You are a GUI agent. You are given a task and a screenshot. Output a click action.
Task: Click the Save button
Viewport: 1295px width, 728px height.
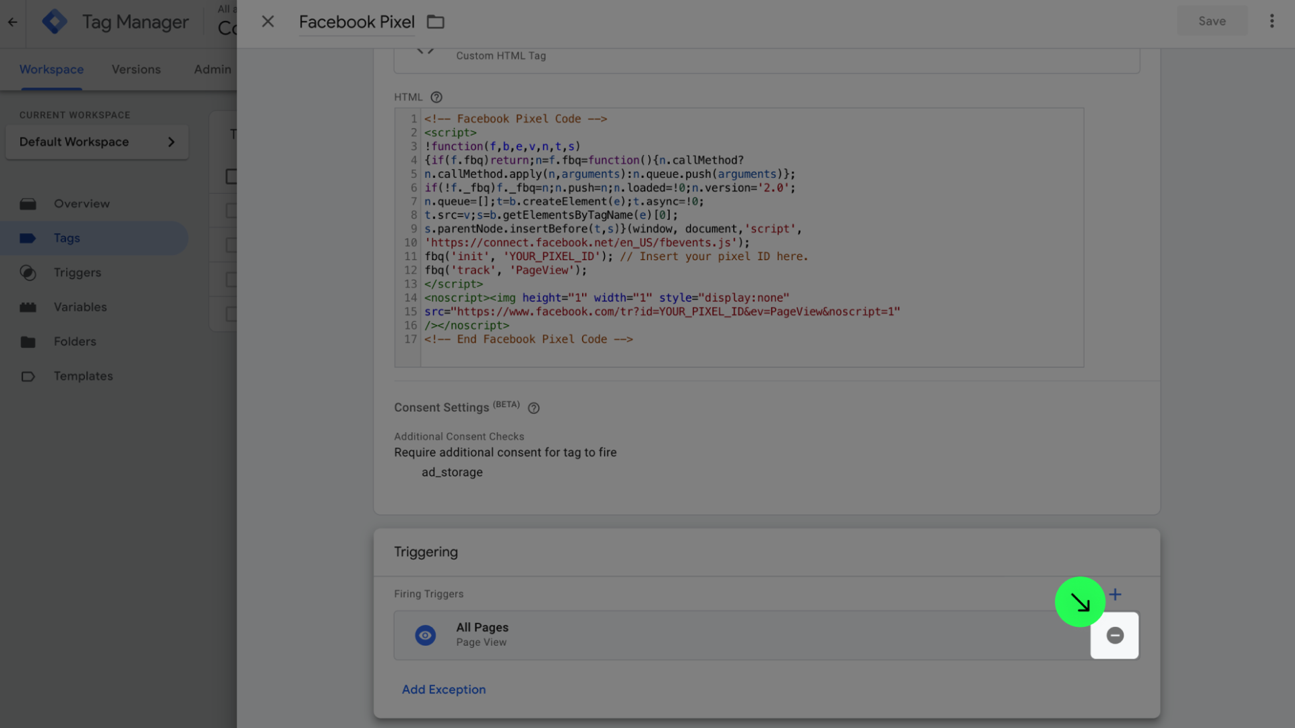click(x=1211, y=22)
